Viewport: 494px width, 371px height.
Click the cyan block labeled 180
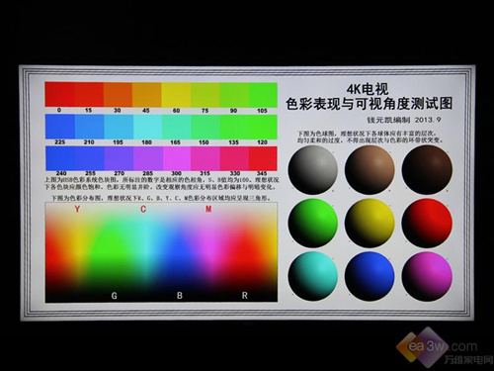147,127
